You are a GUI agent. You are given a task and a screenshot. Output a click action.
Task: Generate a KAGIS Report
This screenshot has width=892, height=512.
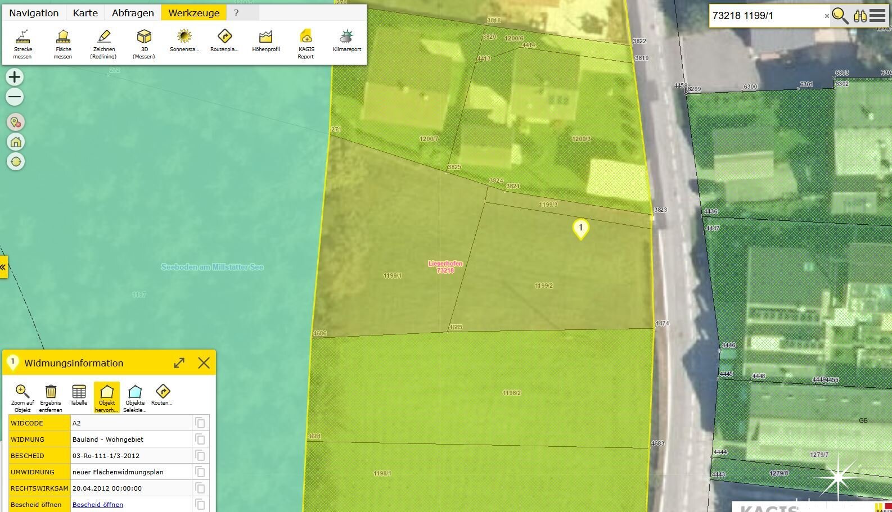306,43
